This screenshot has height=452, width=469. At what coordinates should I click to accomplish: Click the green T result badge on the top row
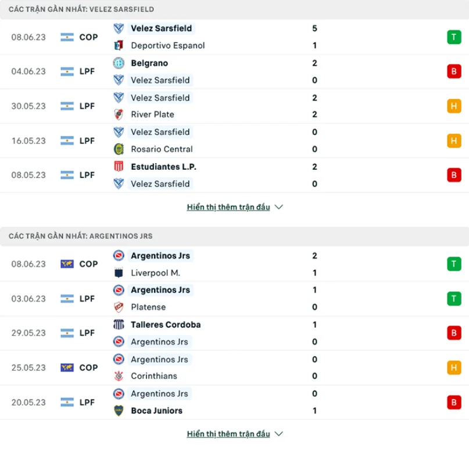454,37
